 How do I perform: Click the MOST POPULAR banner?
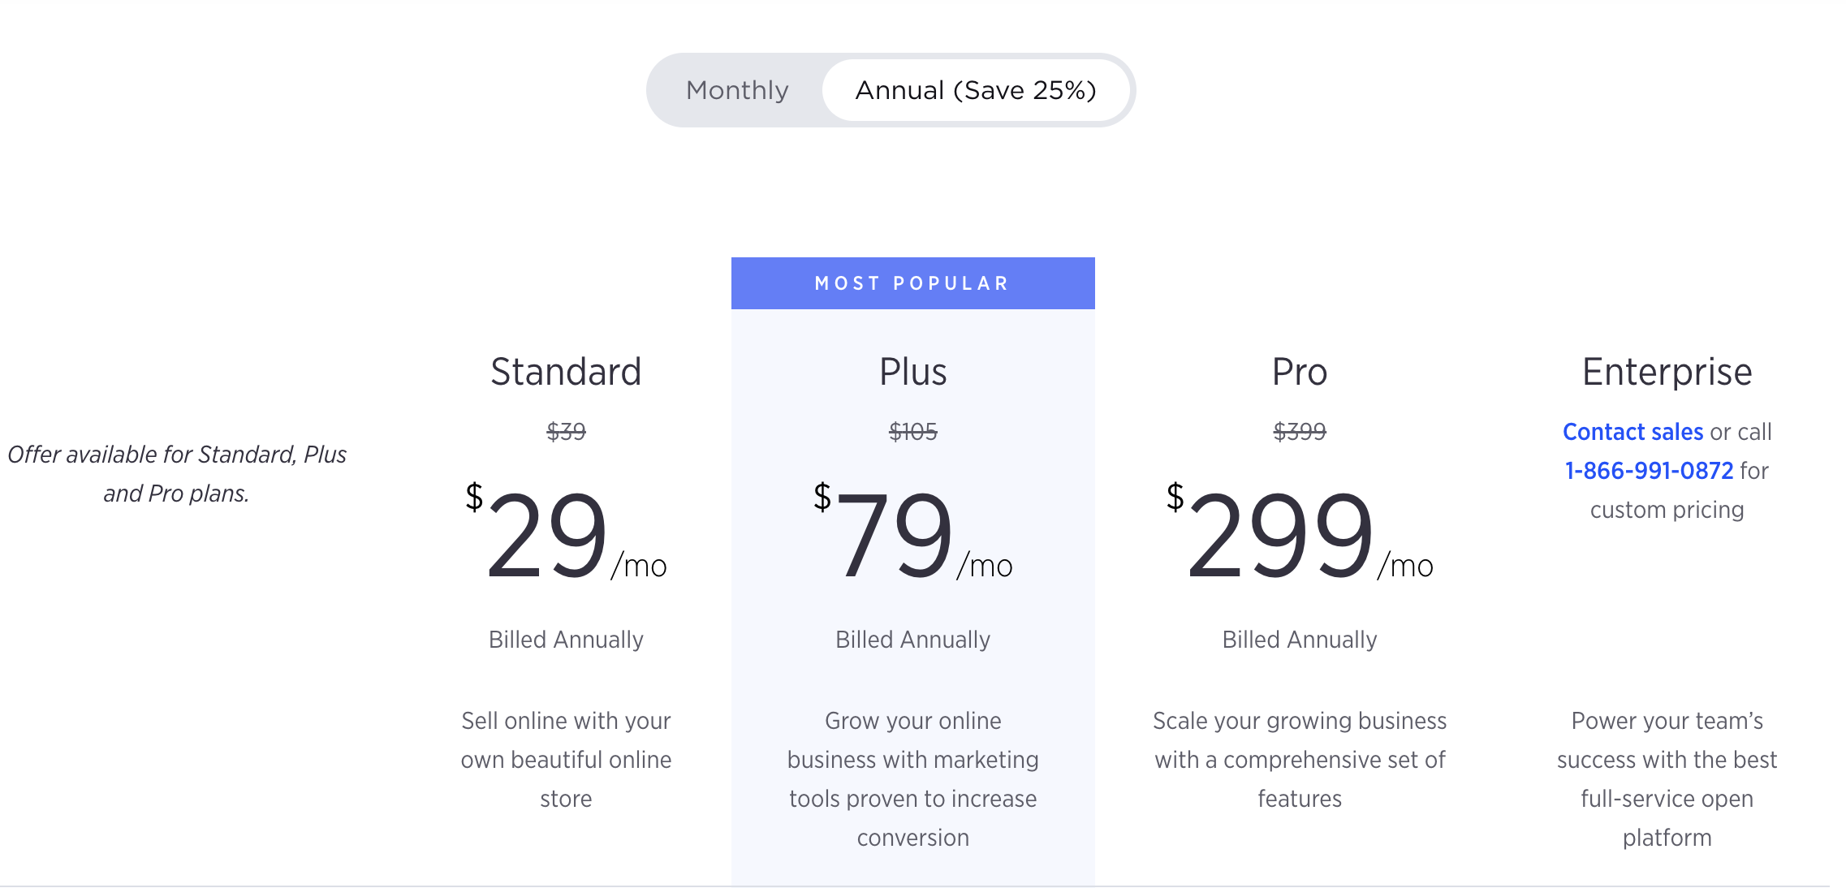pyautogui.click(x=912, y=283)
